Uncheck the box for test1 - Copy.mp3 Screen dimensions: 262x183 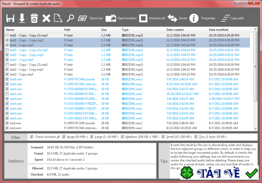[7, 45]
